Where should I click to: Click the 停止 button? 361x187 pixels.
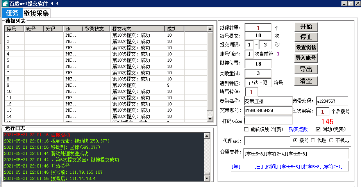pyautogui.click(x=306, y=37)
